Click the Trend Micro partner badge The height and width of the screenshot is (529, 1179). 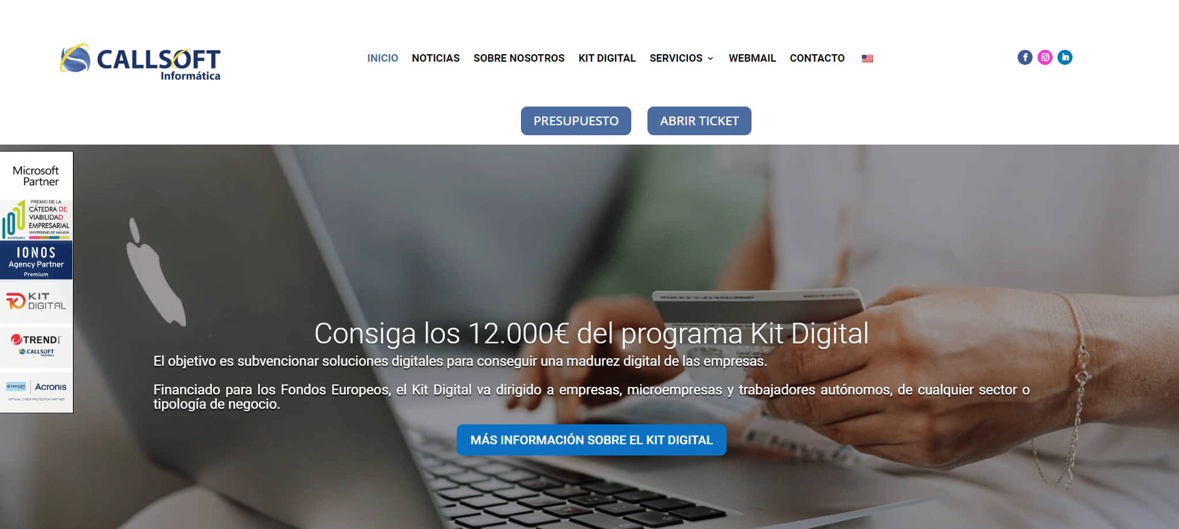tap(36, 346)
